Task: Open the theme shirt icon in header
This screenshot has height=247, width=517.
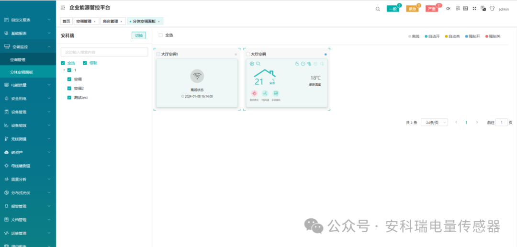Action: pos(492,9)
